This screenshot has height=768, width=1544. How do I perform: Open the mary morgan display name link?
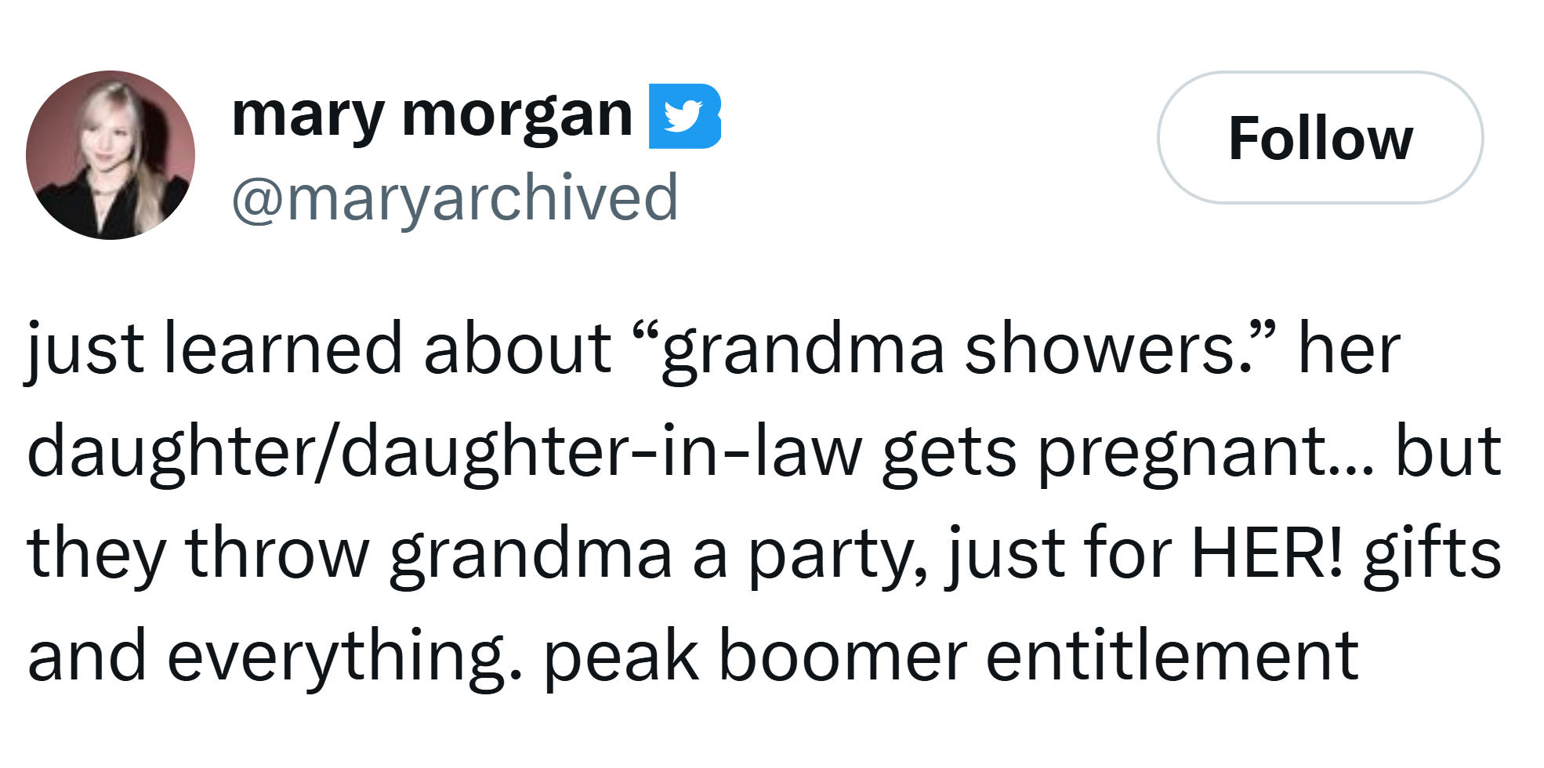tap(432, 116)
